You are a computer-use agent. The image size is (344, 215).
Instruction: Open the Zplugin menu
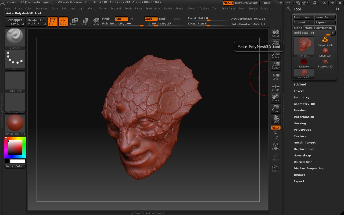tap(253, 9)
